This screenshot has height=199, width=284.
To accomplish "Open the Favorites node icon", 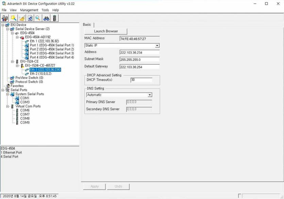I will [x=7, y=86].
